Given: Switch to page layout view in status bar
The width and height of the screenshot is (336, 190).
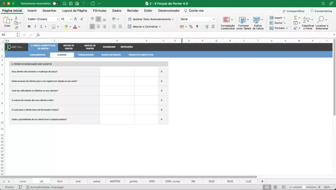Looking at the screenshot, I should coord(275,187).
